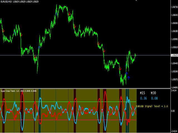Click the current price tag 1.05629 on the scale
The width and height of the screenshot is (178, 133).
tap(174, 55)
